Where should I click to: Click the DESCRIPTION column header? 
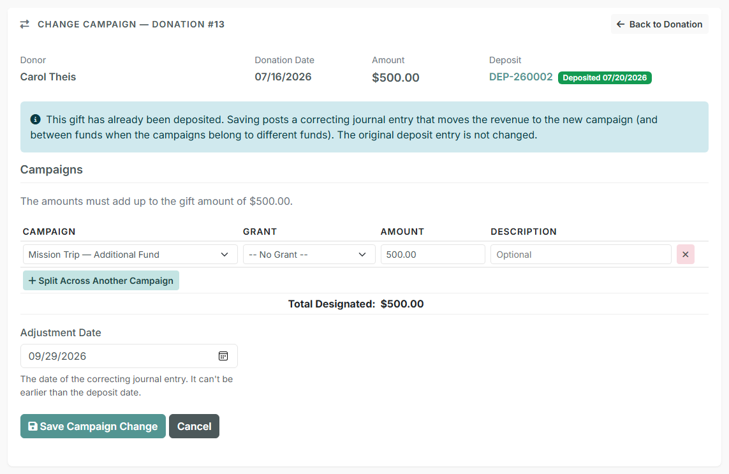(x=524, y=232)
